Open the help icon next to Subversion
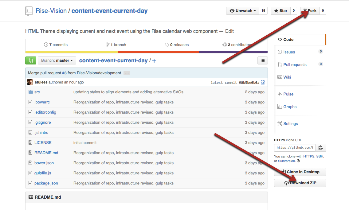Viewport: 349px width, 210px height. (298, 161)
